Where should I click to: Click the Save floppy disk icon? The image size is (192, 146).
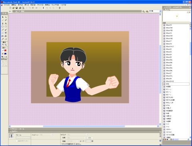point(16,8)
